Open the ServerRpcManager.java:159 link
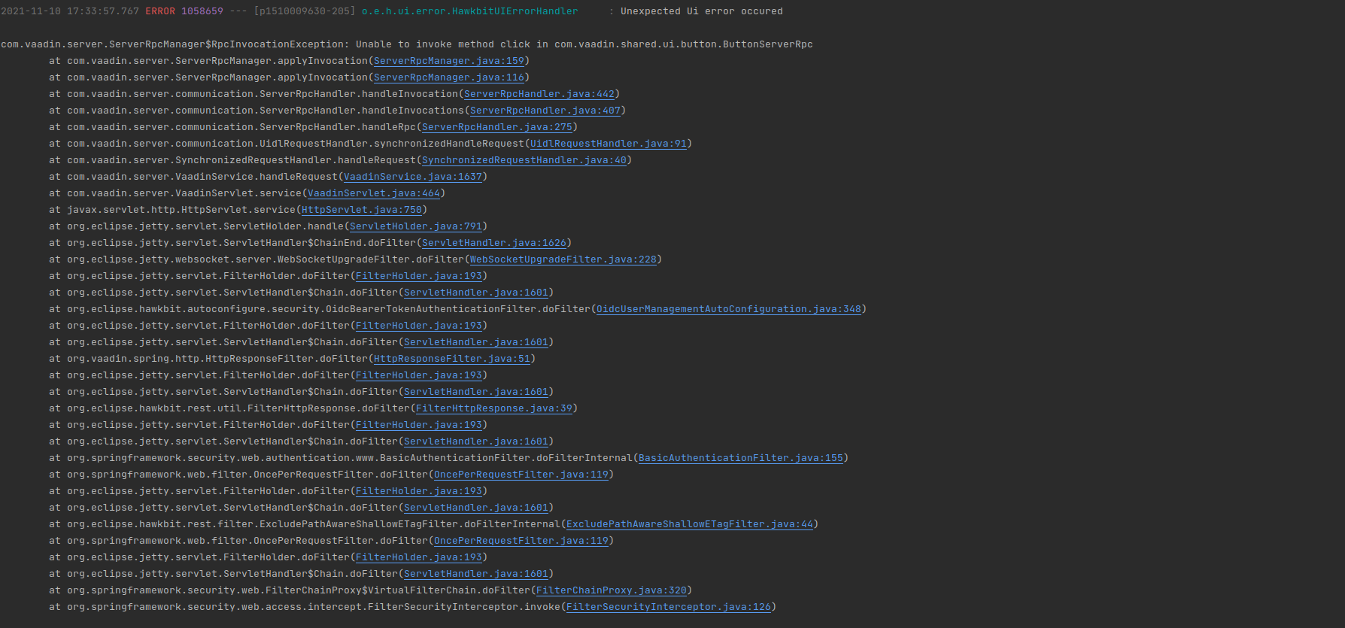The width and height of the screenshot is (1345, 628). coord(449,61)
